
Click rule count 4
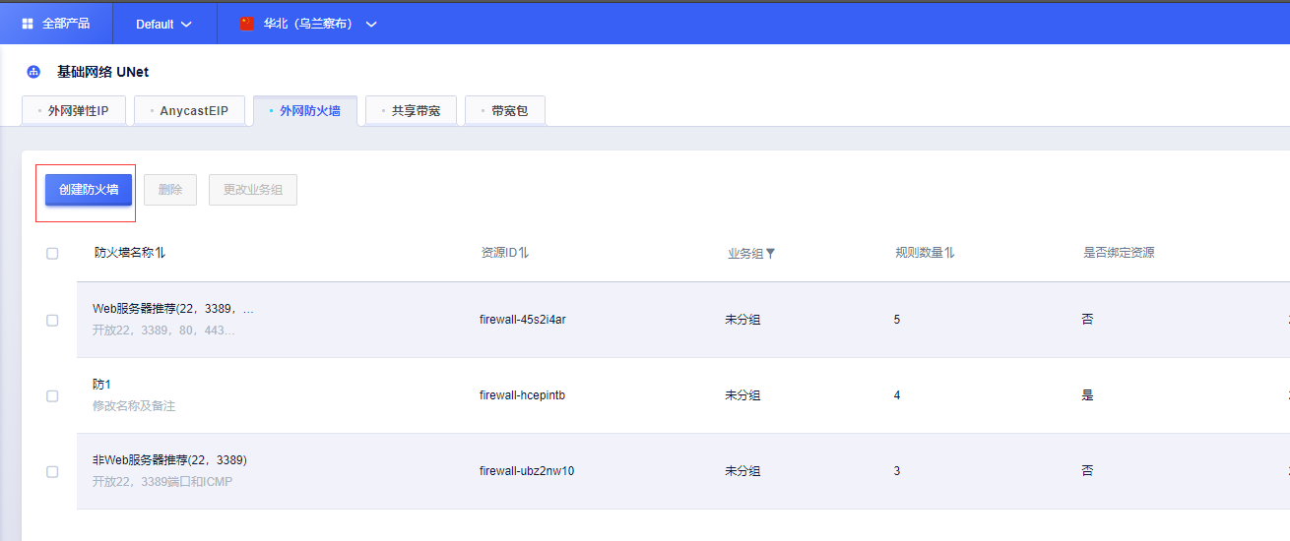pyautogui.click(x=897, y=395)
